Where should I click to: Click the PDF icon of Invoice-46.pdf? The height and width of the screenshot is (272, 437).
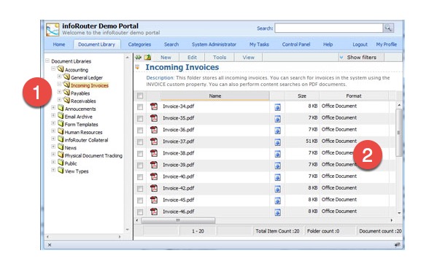point(154,211)
